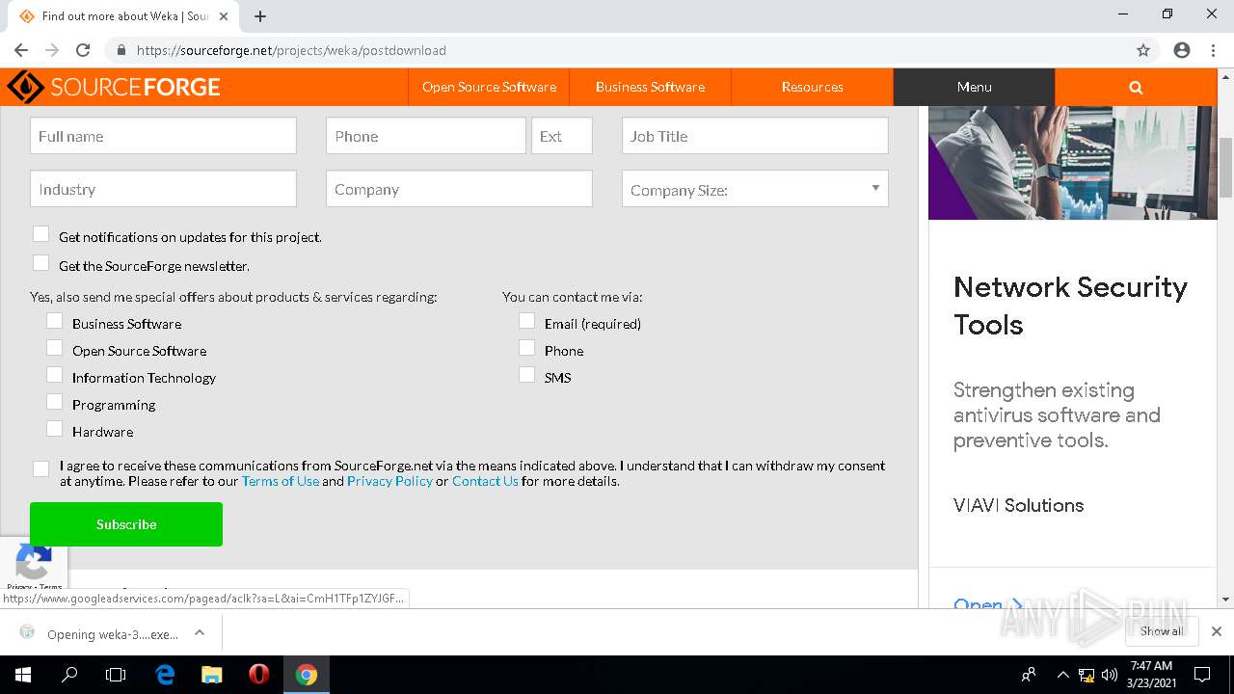Click the page vertical scrollbar thumb
This screenshot has height=694, width=1234.
tap(1225, 167)
